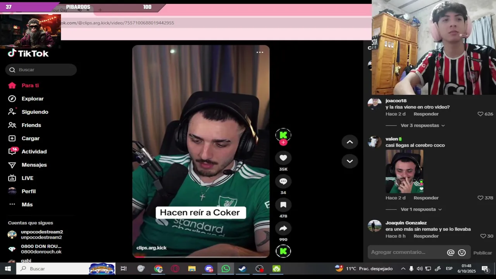Like joacoo18's comment with 626 likes

tap(480, 114)
